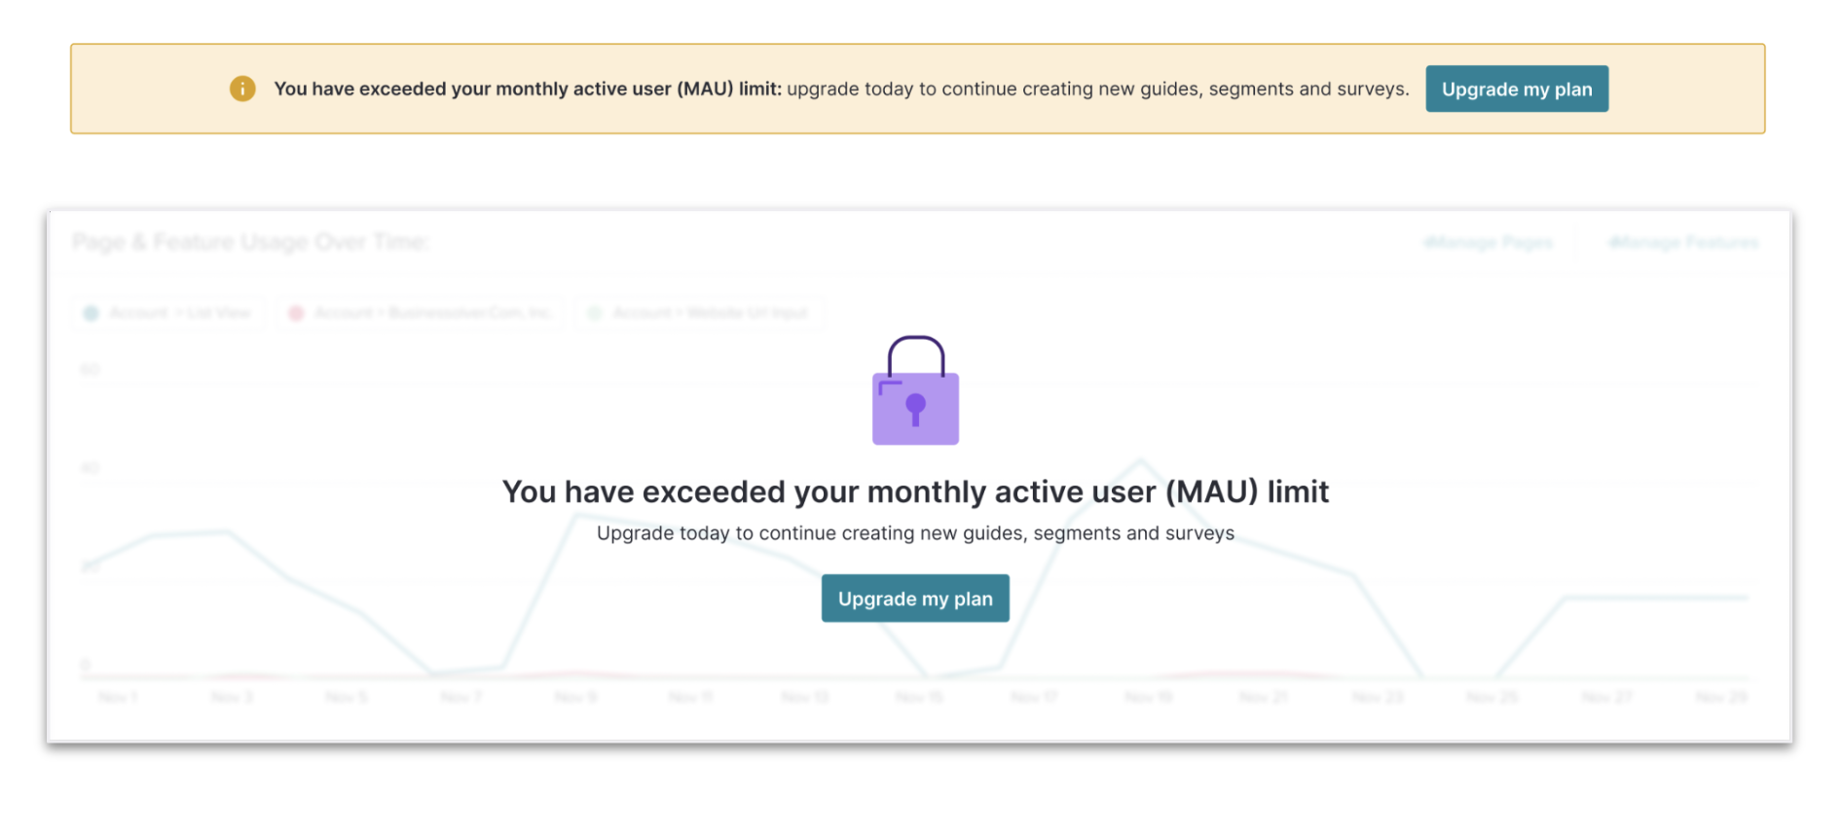
Task: Click the exceeded MAU limit heading text
Action: click(915, 491)
